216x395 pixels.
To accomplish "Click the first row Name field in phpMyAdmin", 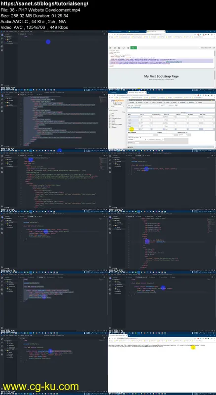I will tap(133, 117).
